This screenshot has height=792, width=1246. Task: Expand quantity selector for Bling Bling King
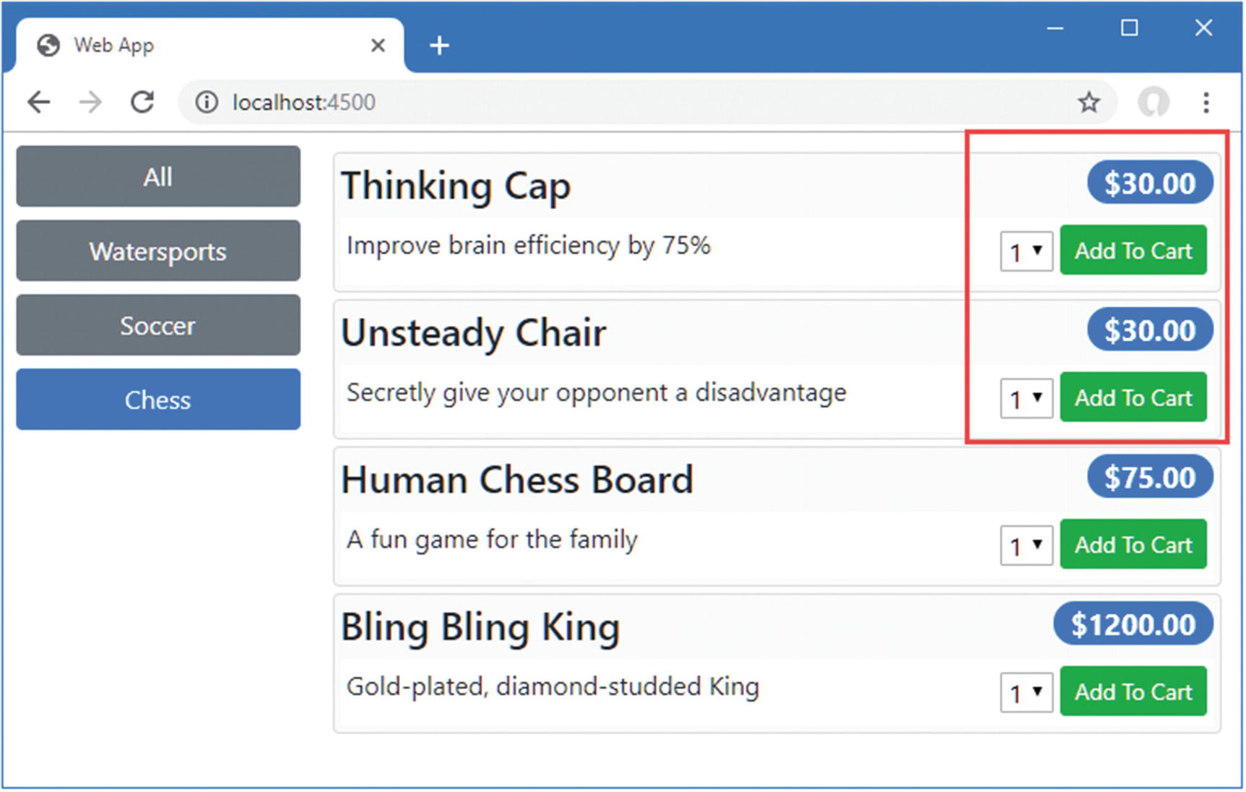click(1026, 692)
